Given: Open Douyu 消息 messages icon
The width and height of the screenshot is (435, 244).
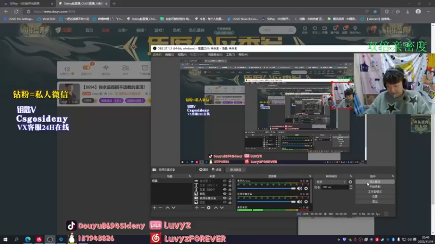Looking at the screenshot, I should click(x=345, y=30).
